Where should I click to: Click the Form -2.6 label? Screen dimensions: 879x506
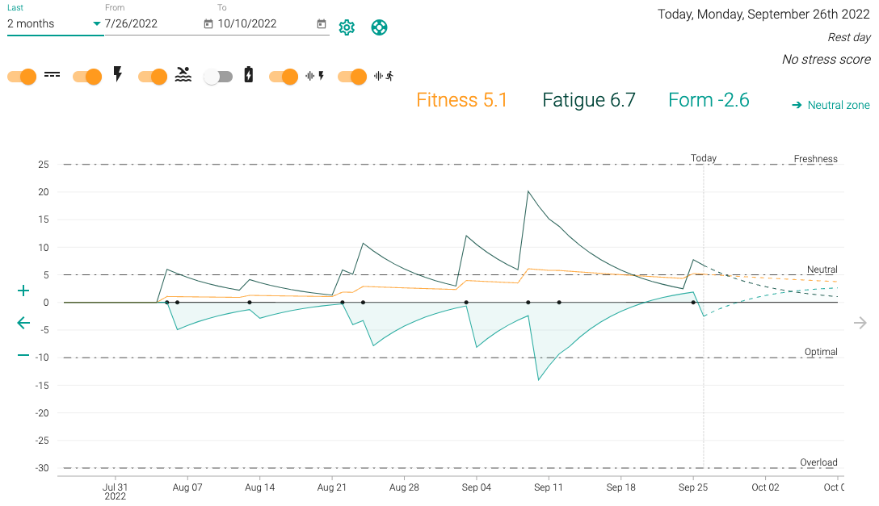click(x=709, y=100)
